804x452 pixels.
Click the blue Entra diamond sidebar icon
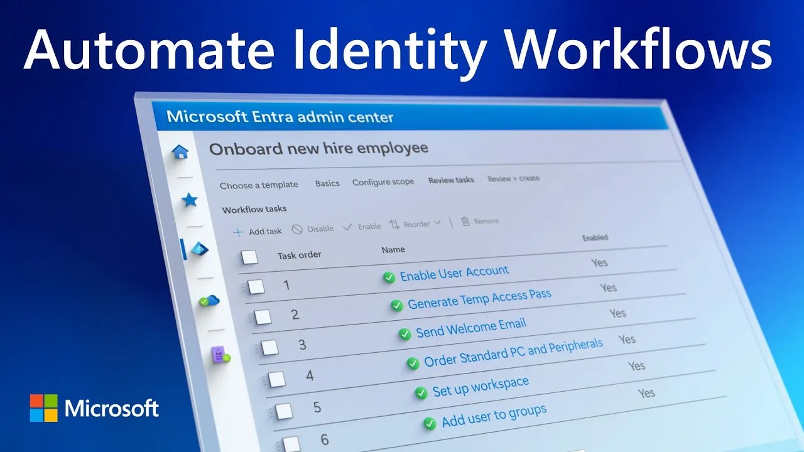coord(198,249)
